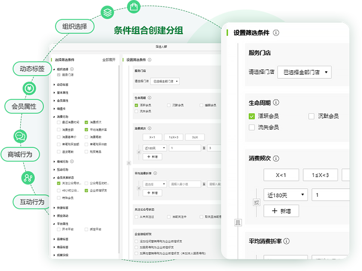The image size is (362, 271).
Task: Click the 动态标签 pill label
Action: [x=32, y=69]
